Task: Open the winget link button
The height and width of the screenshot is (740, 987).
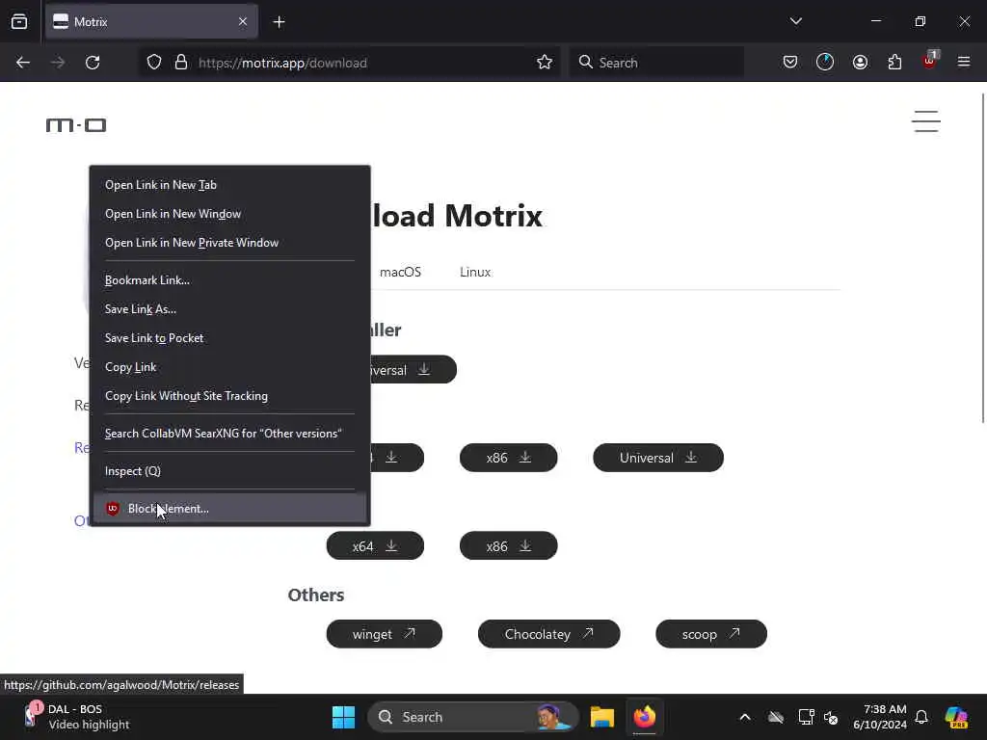Action: point(385,634)
